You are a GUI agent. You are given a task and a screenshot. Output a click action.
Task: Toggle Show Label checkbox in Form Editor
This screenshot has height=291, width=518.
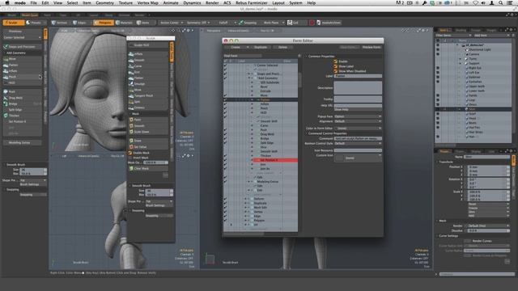[x=336, y=66]
